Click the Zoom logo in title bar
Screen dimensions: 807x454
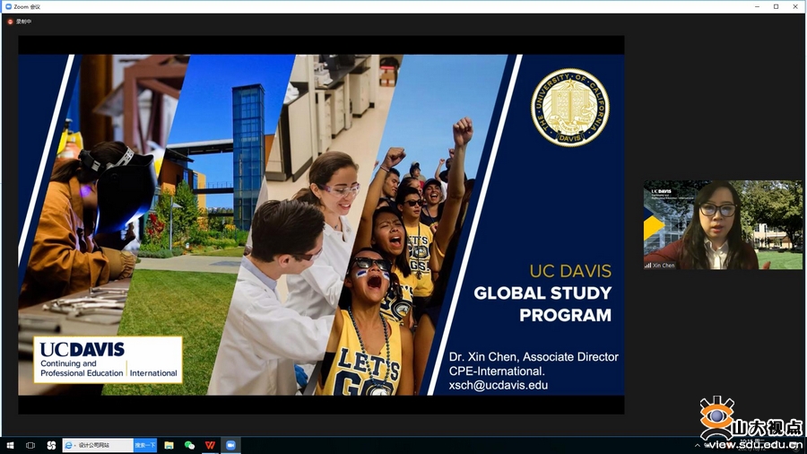8,6
